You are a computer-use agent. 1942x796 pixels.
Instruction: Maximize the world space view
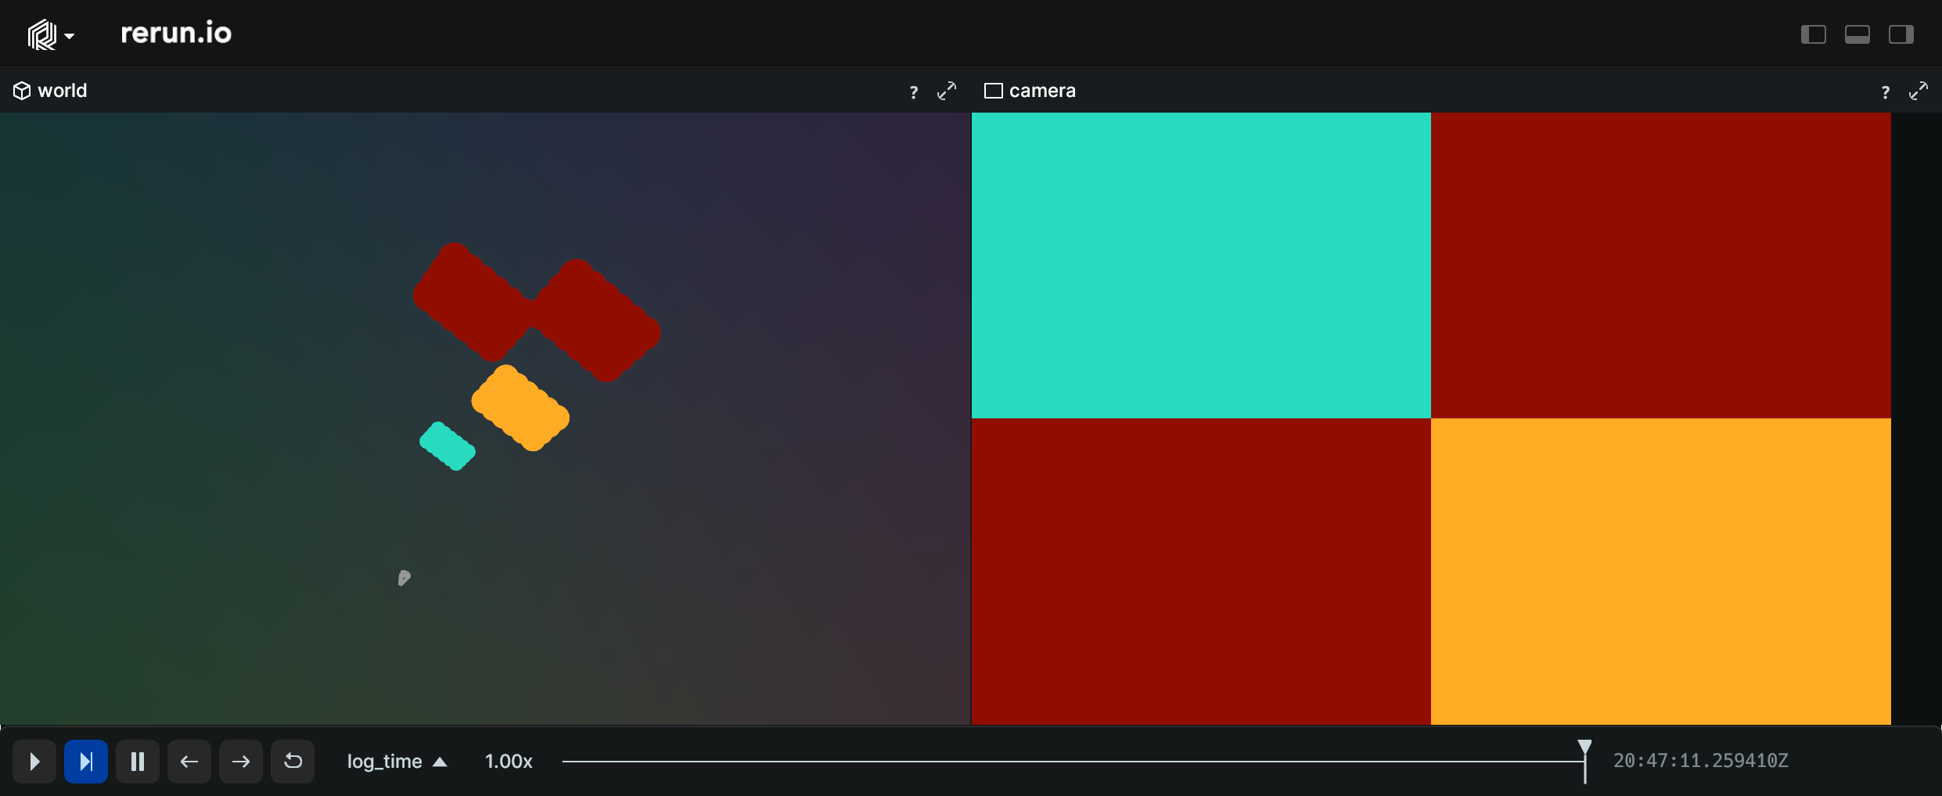(x=947, y=91)
